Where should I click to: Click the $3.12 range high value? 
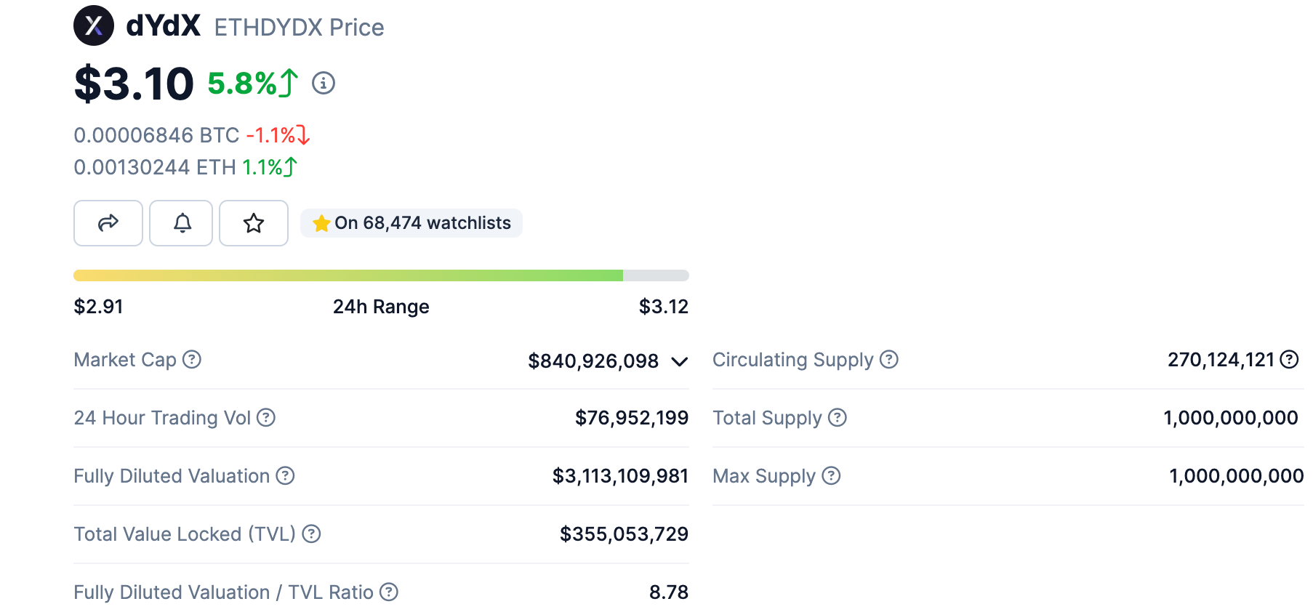click(x=664, y=307)
